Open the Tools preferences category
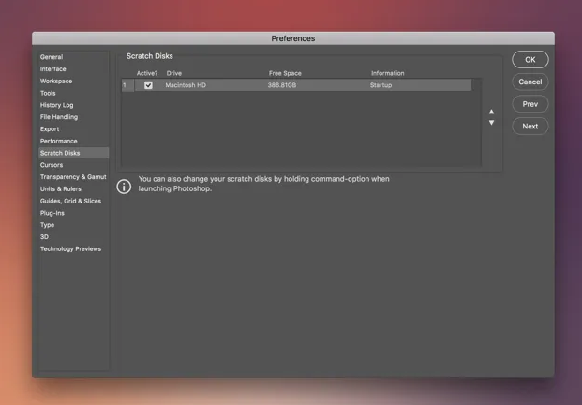 [x=48, y=93]
